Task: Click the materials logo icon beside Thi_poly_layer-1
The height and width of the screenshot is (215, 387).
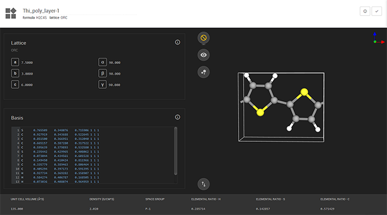Action: point(11,13)
